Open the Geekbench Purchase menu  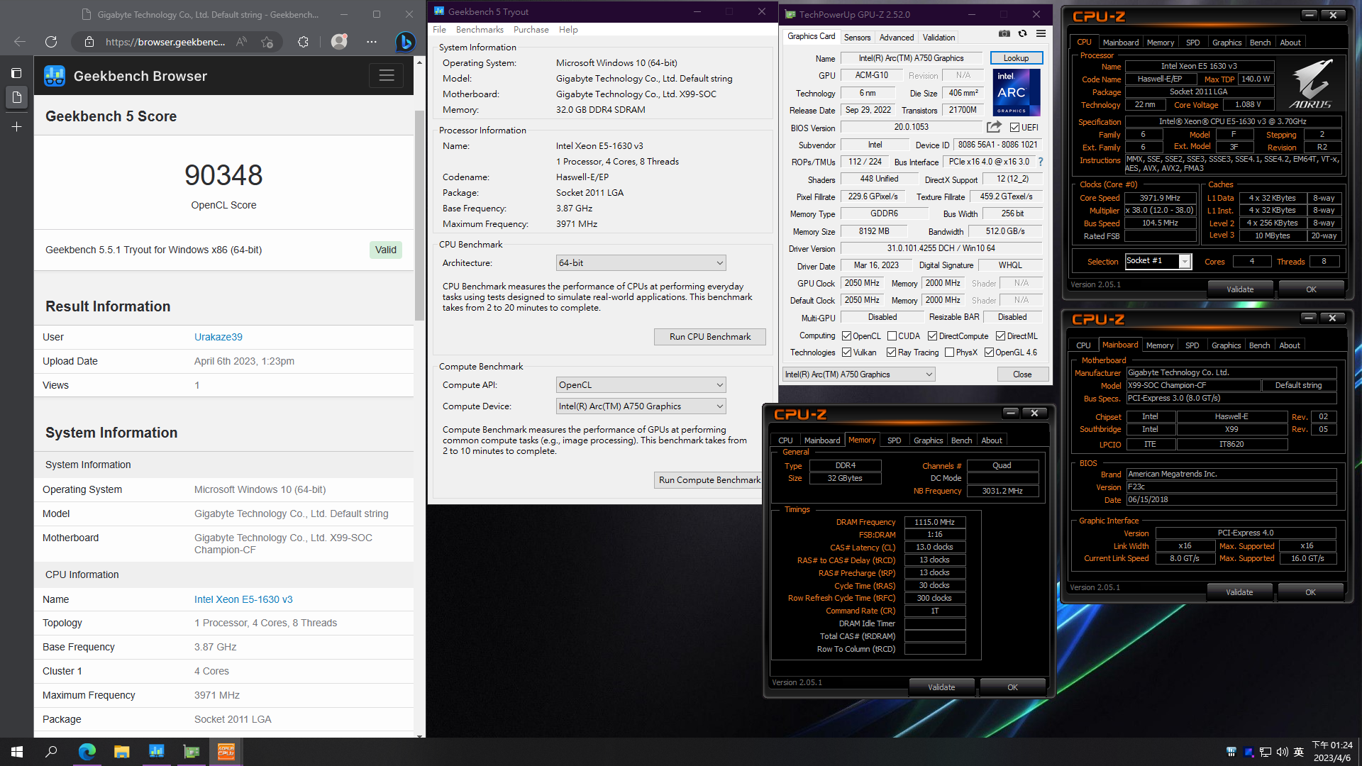531,30
